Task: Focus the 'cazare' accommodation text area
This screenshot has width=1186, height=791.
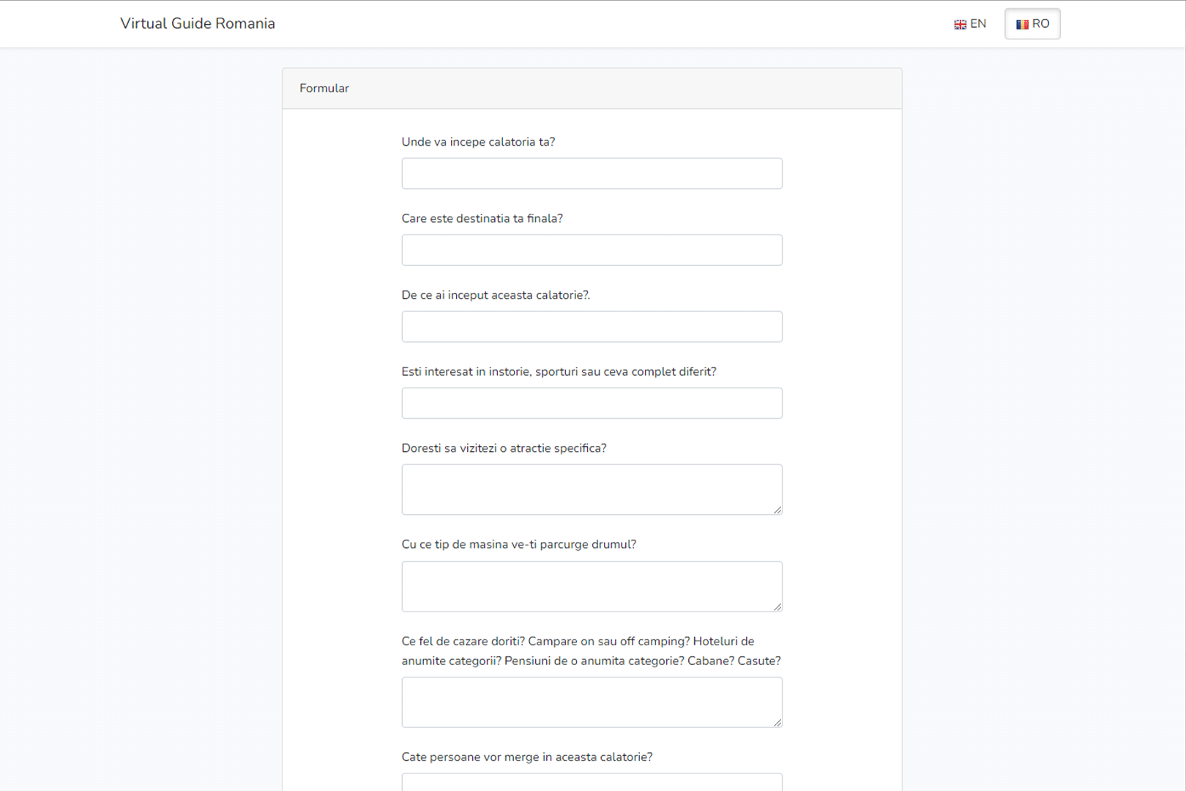Action: pyautogui.click(x=592, y=702)
